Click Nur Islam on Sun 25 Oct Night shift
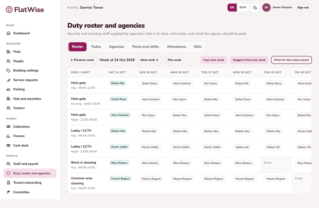 pyautogui.click(x=148, y=115)
